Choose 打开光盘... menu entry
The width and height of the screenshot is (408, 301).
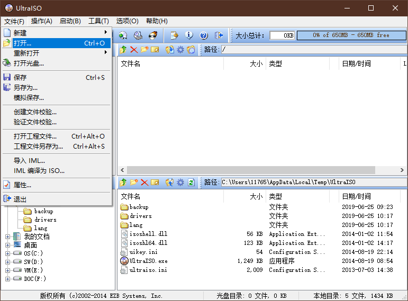pos(57,63)
